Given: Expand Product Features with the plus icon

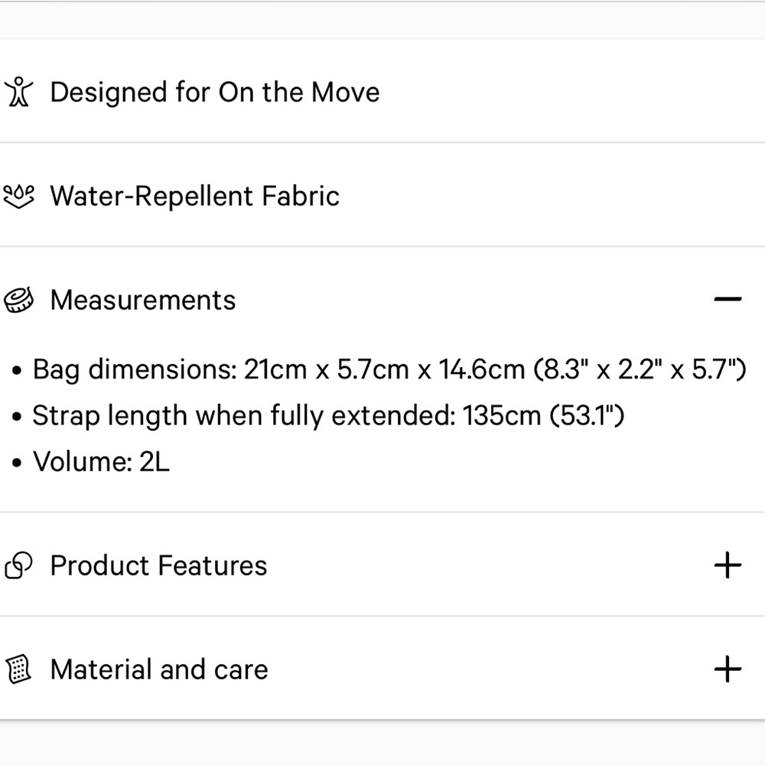Looking at the screenshot, I should click(x=728, y=565).
